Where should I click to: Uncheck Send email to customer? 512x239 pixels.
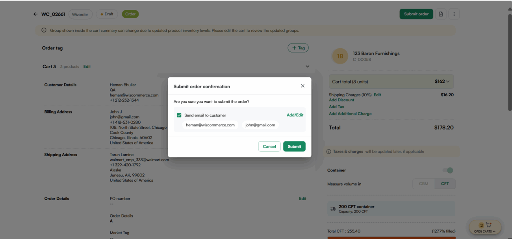coord(179,115)
